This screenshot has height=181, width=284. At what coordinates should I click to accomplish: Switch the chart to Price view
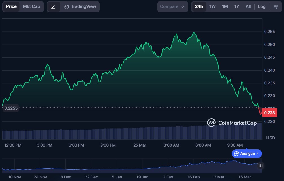click(11, 6)
